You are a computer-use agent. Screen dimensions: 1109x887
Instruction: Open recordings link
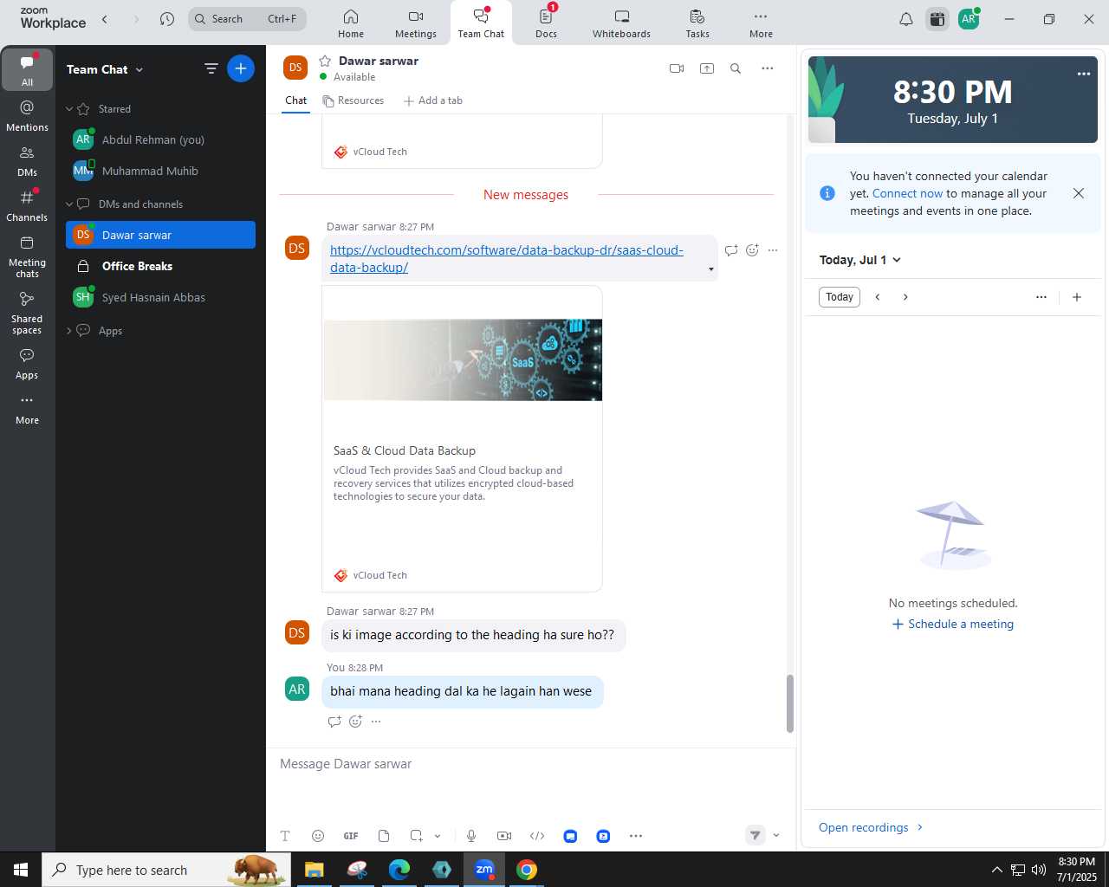tap(872, 827)
